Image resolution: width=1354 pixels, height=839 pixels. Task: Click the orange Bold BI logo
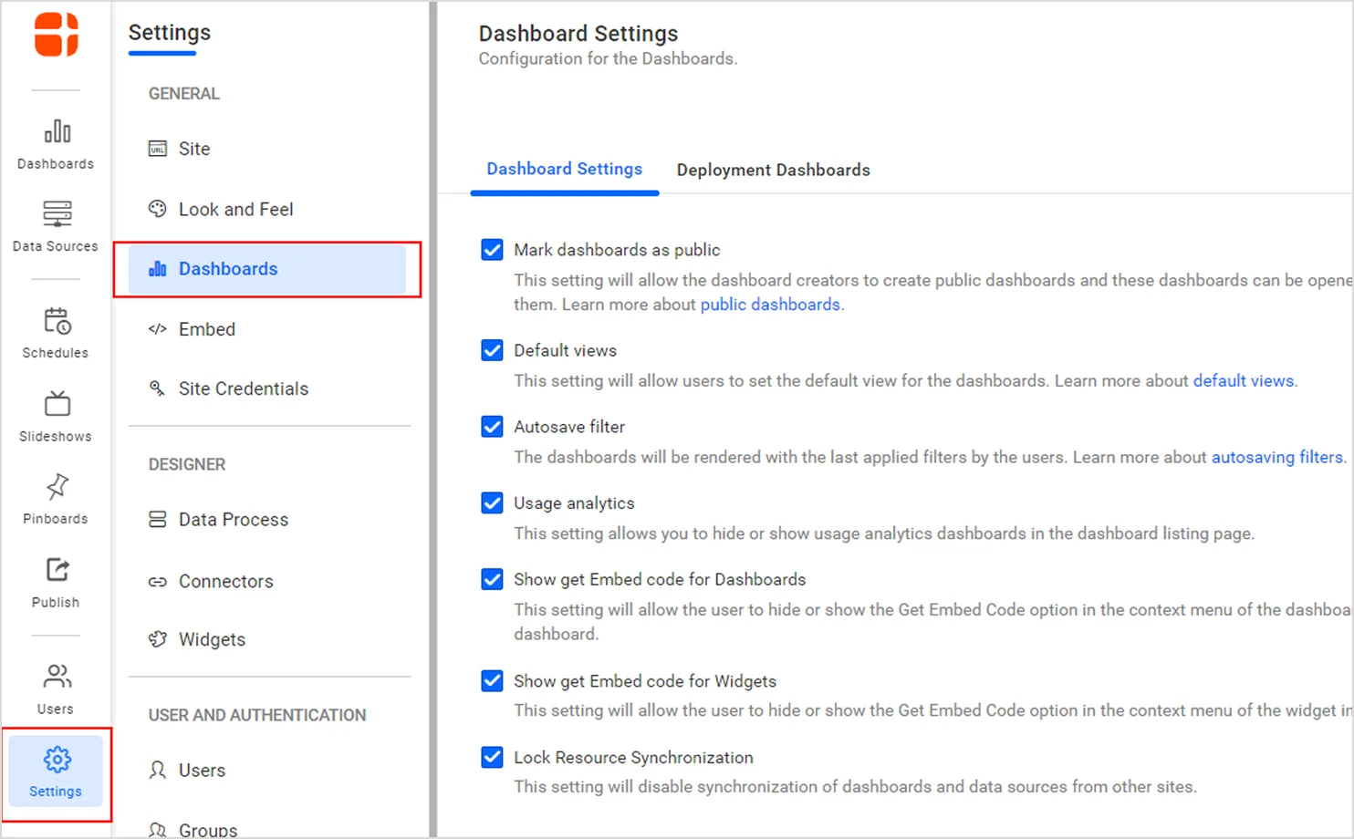coord(57,35)
